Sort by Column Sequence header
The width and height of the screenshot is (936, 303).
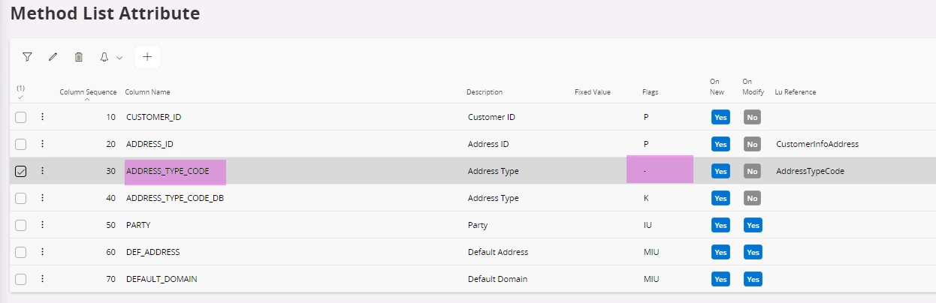point(88,92)
